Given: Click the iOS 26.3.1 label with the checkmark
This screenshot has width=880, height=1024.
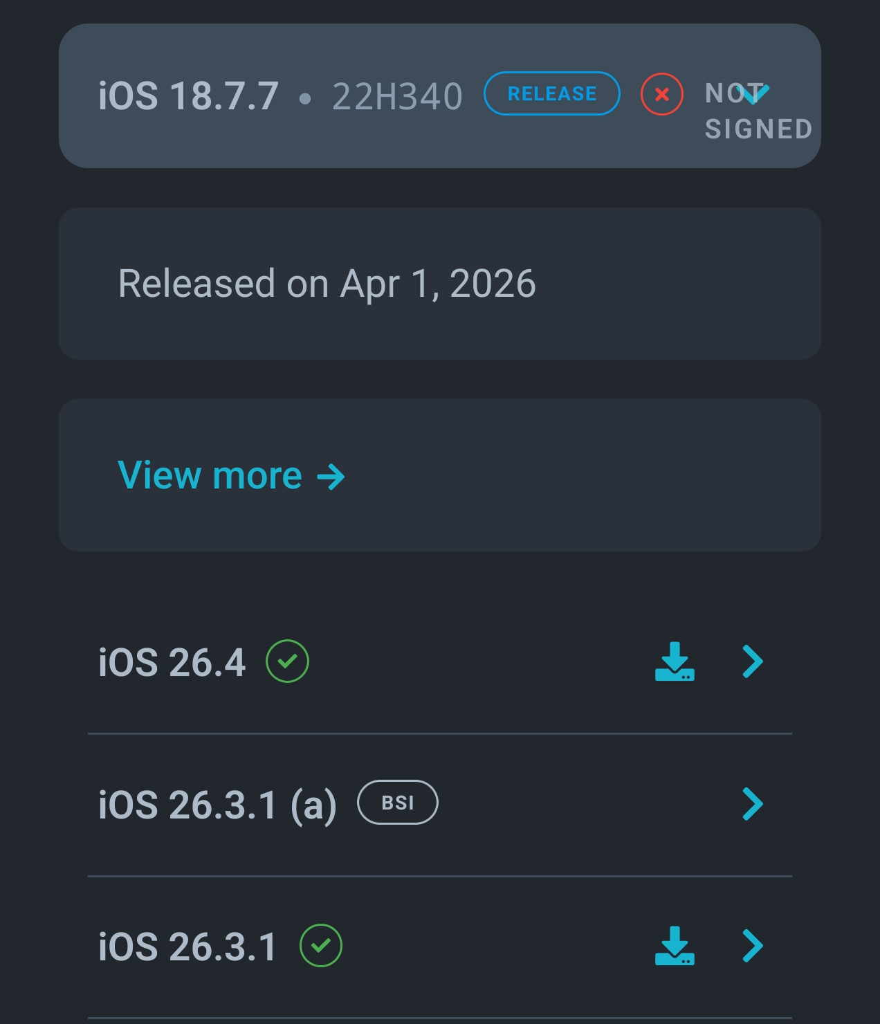Looking at the screenshot, I should tap(187, 947).
